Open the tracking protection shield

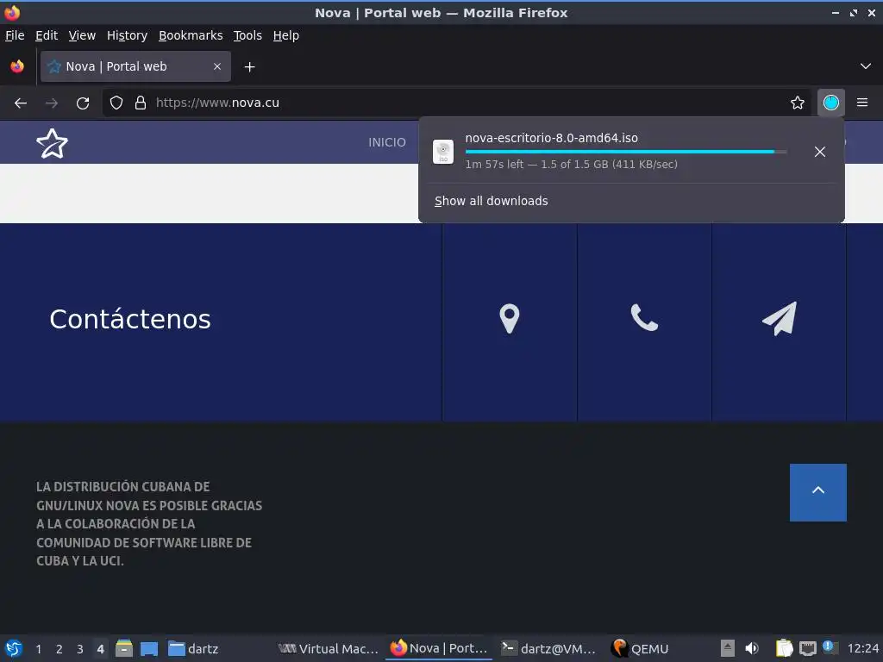pos(116,103)
